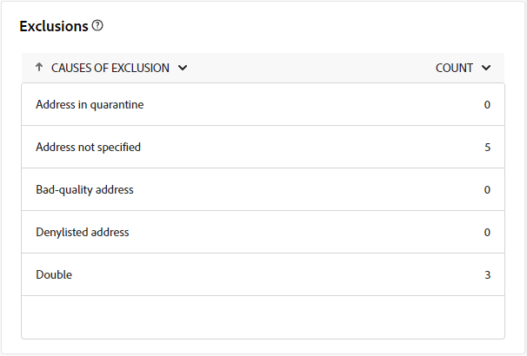The width and height of the screenshot is (527, 356).
Task: Select the Denylisted address row
Action: 263,232
